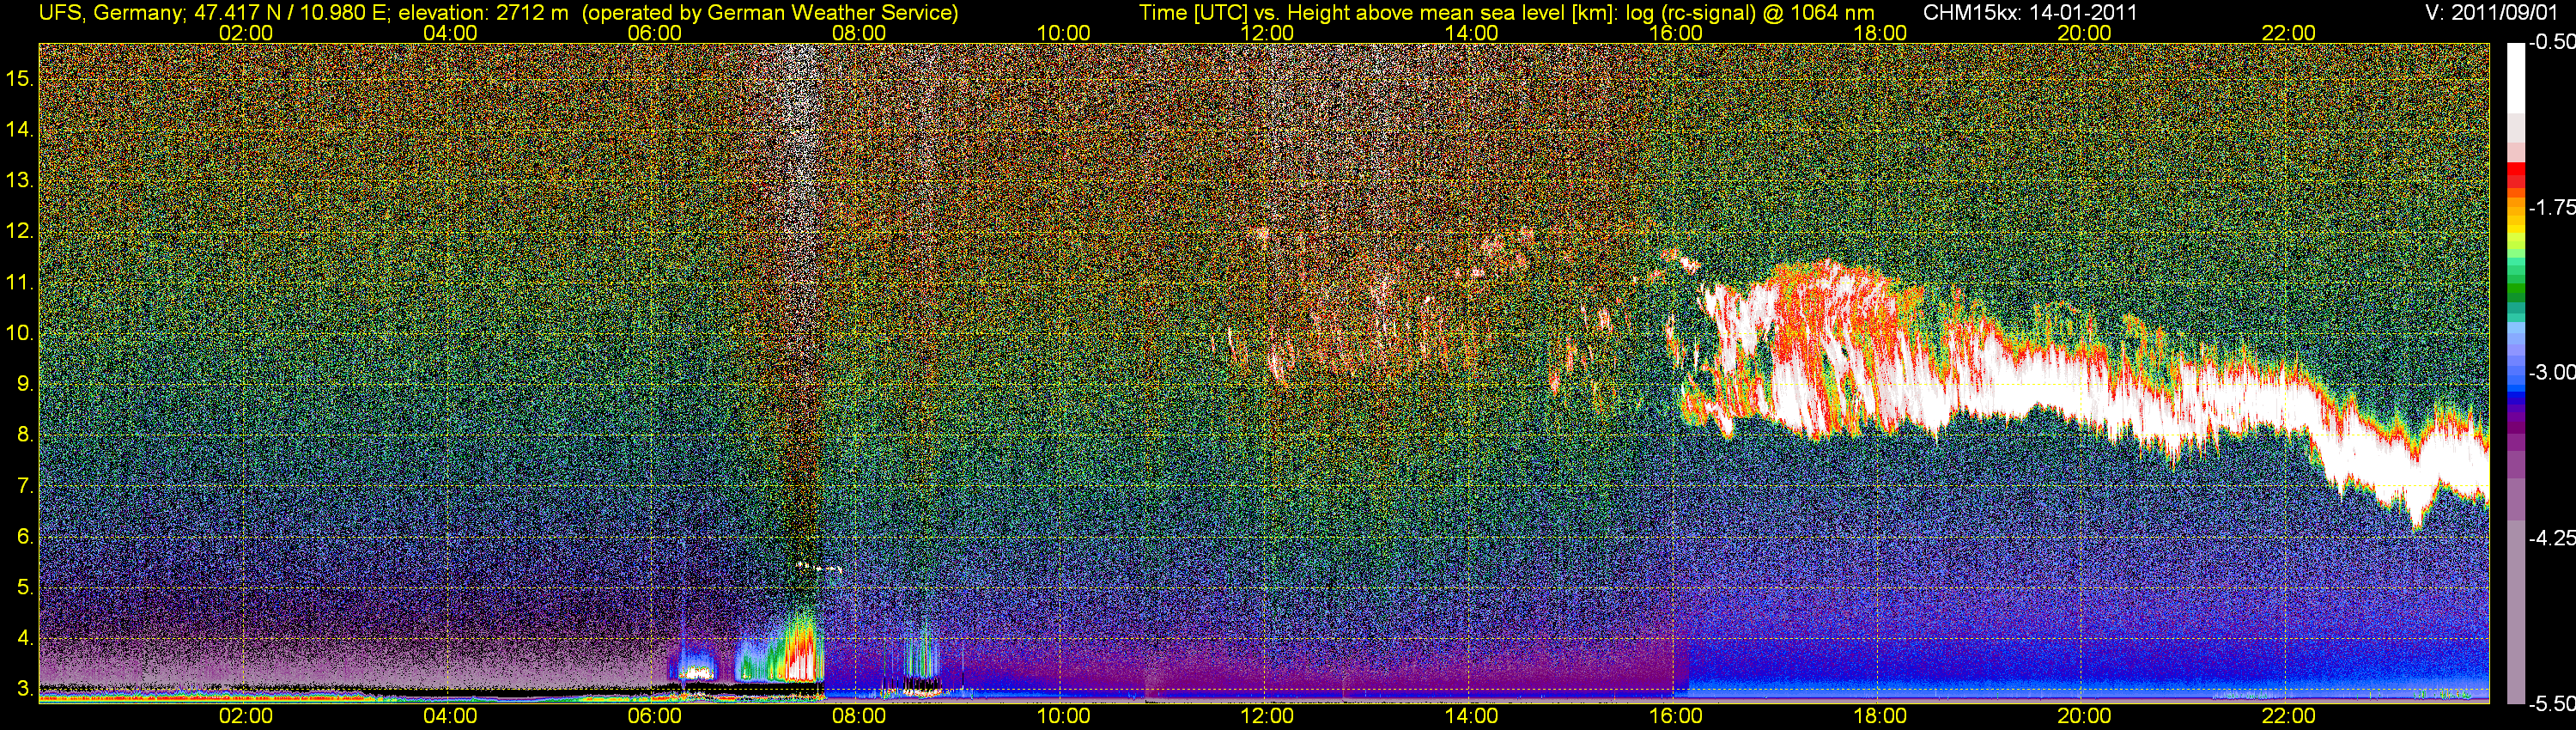
Task: Click the height axis label '3.'
Action: (x=26, y=689)
